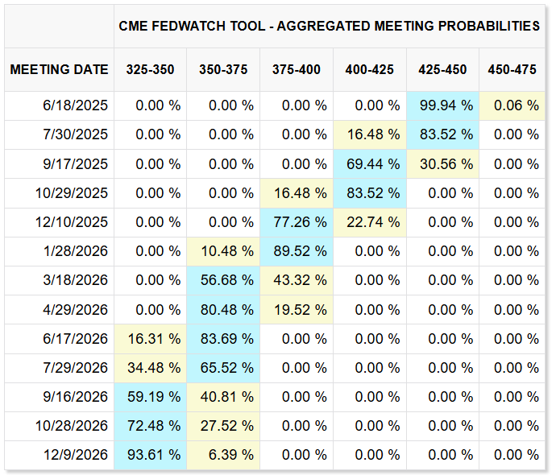556x475 pixels.
Task: Select the 0.06 % cell under 450-475
Action: click(x=512, y=105)
